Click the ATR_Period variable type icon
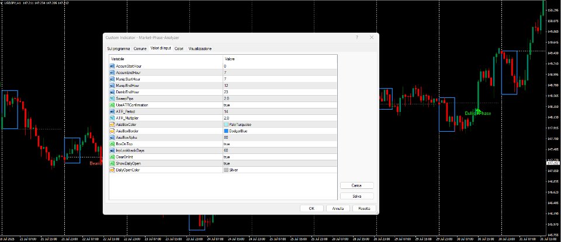The height and width of the screenshot is (242, 561). (112, 112)
